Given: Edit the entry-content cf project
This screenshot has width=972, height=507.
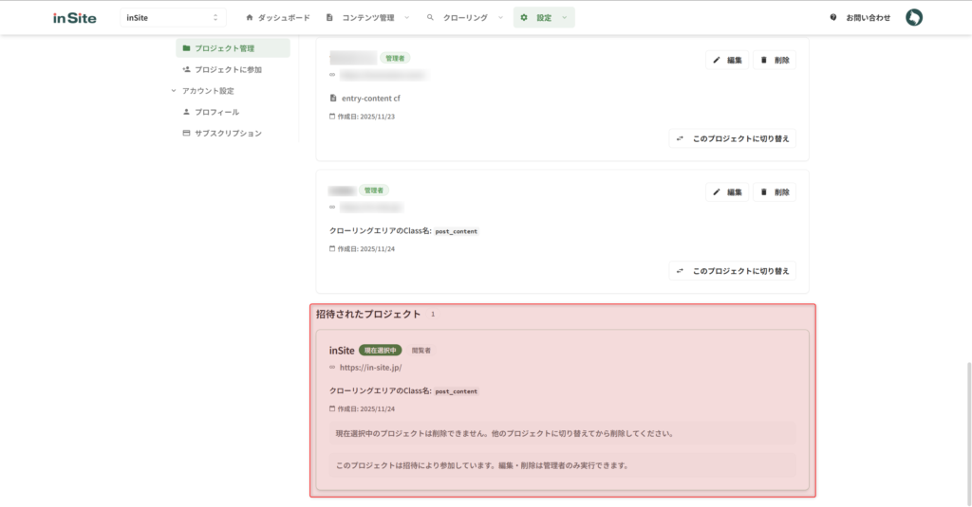Looking at the screenshot, I should [x=727, y=60].
